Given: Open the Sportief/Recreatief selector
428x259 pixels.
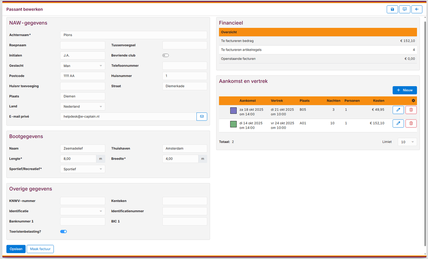Looking at the screenshot, I should tap(82, 169).
